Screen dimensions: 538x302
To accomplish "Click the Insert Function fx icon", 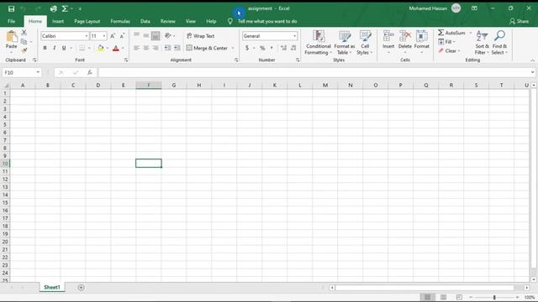I will [x=90, y=72].
